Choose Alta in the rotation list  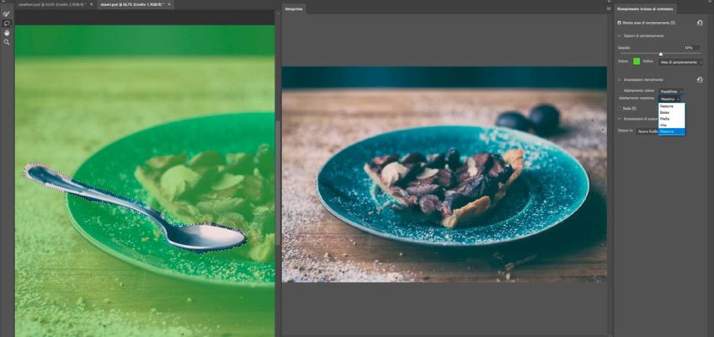[672, 125]
